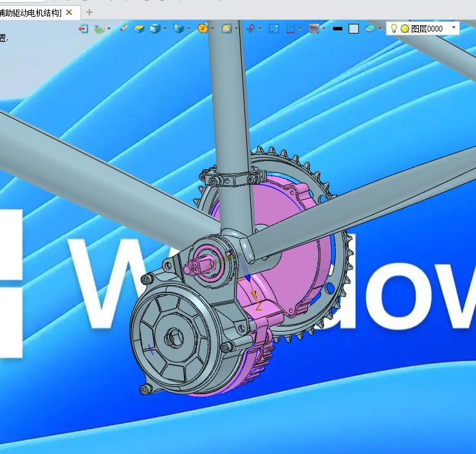Expand dropdown next to blue shaded cube

[165, 29]
